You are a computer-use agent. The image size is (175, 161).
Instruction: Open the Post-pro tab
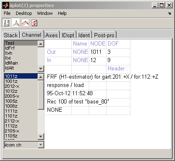(104, 35)
